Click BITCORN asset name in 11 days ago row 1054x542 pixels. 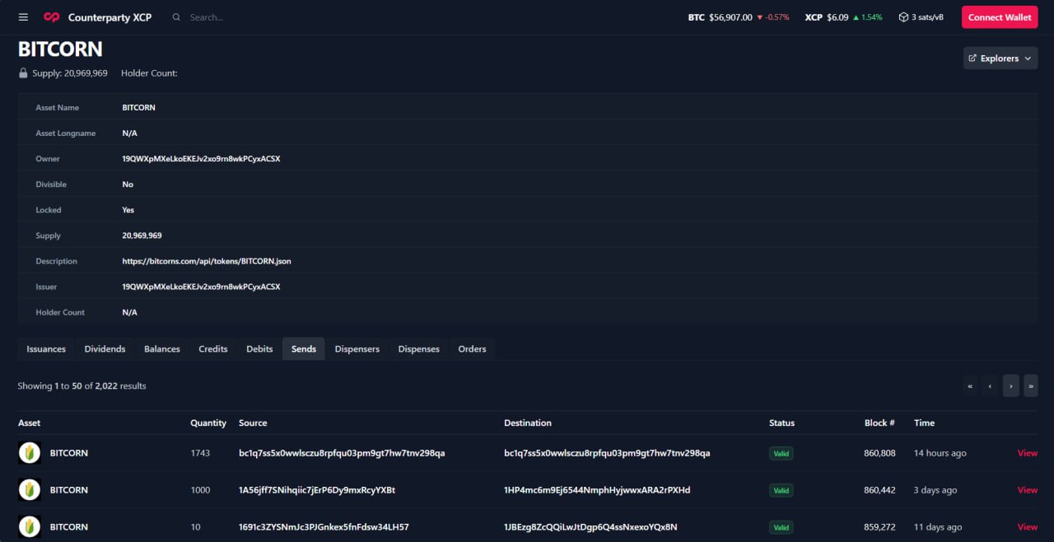point(69,527)
